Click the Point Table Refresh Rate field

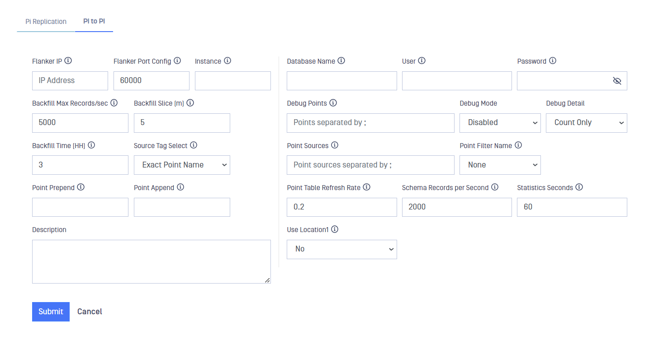(342, 207)
